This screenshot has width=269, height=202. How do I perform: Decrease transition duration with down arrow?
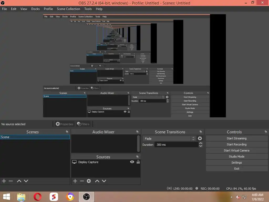[200, 146]
